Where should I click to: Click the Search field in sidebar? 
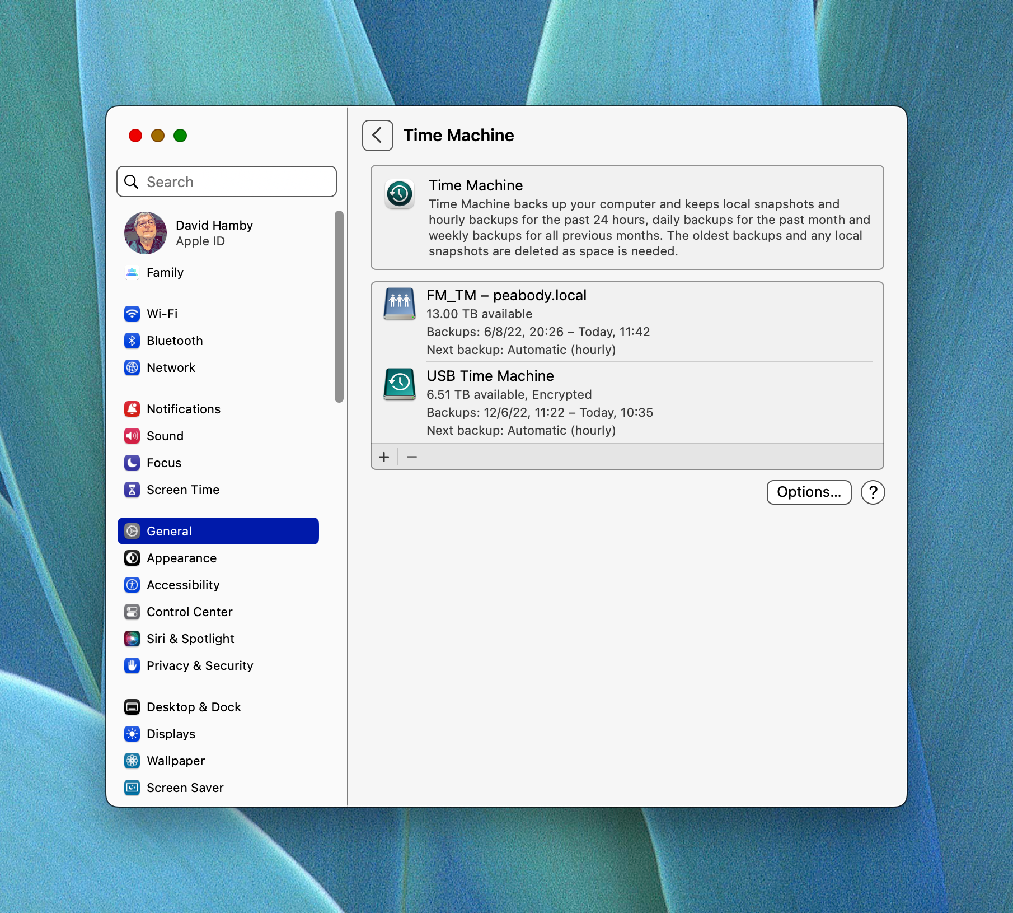[227, 182]
